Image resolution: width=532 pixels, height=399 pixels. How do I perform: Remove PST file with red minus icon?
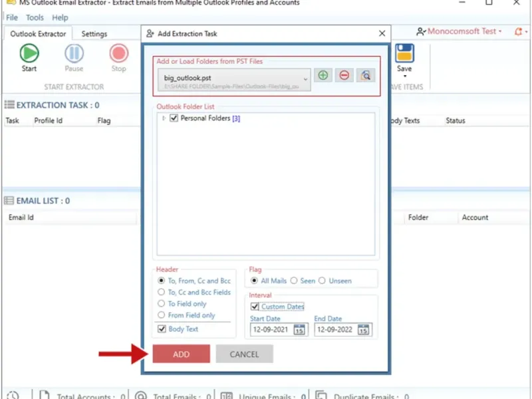pyautogui.click(x=344, y=75)
